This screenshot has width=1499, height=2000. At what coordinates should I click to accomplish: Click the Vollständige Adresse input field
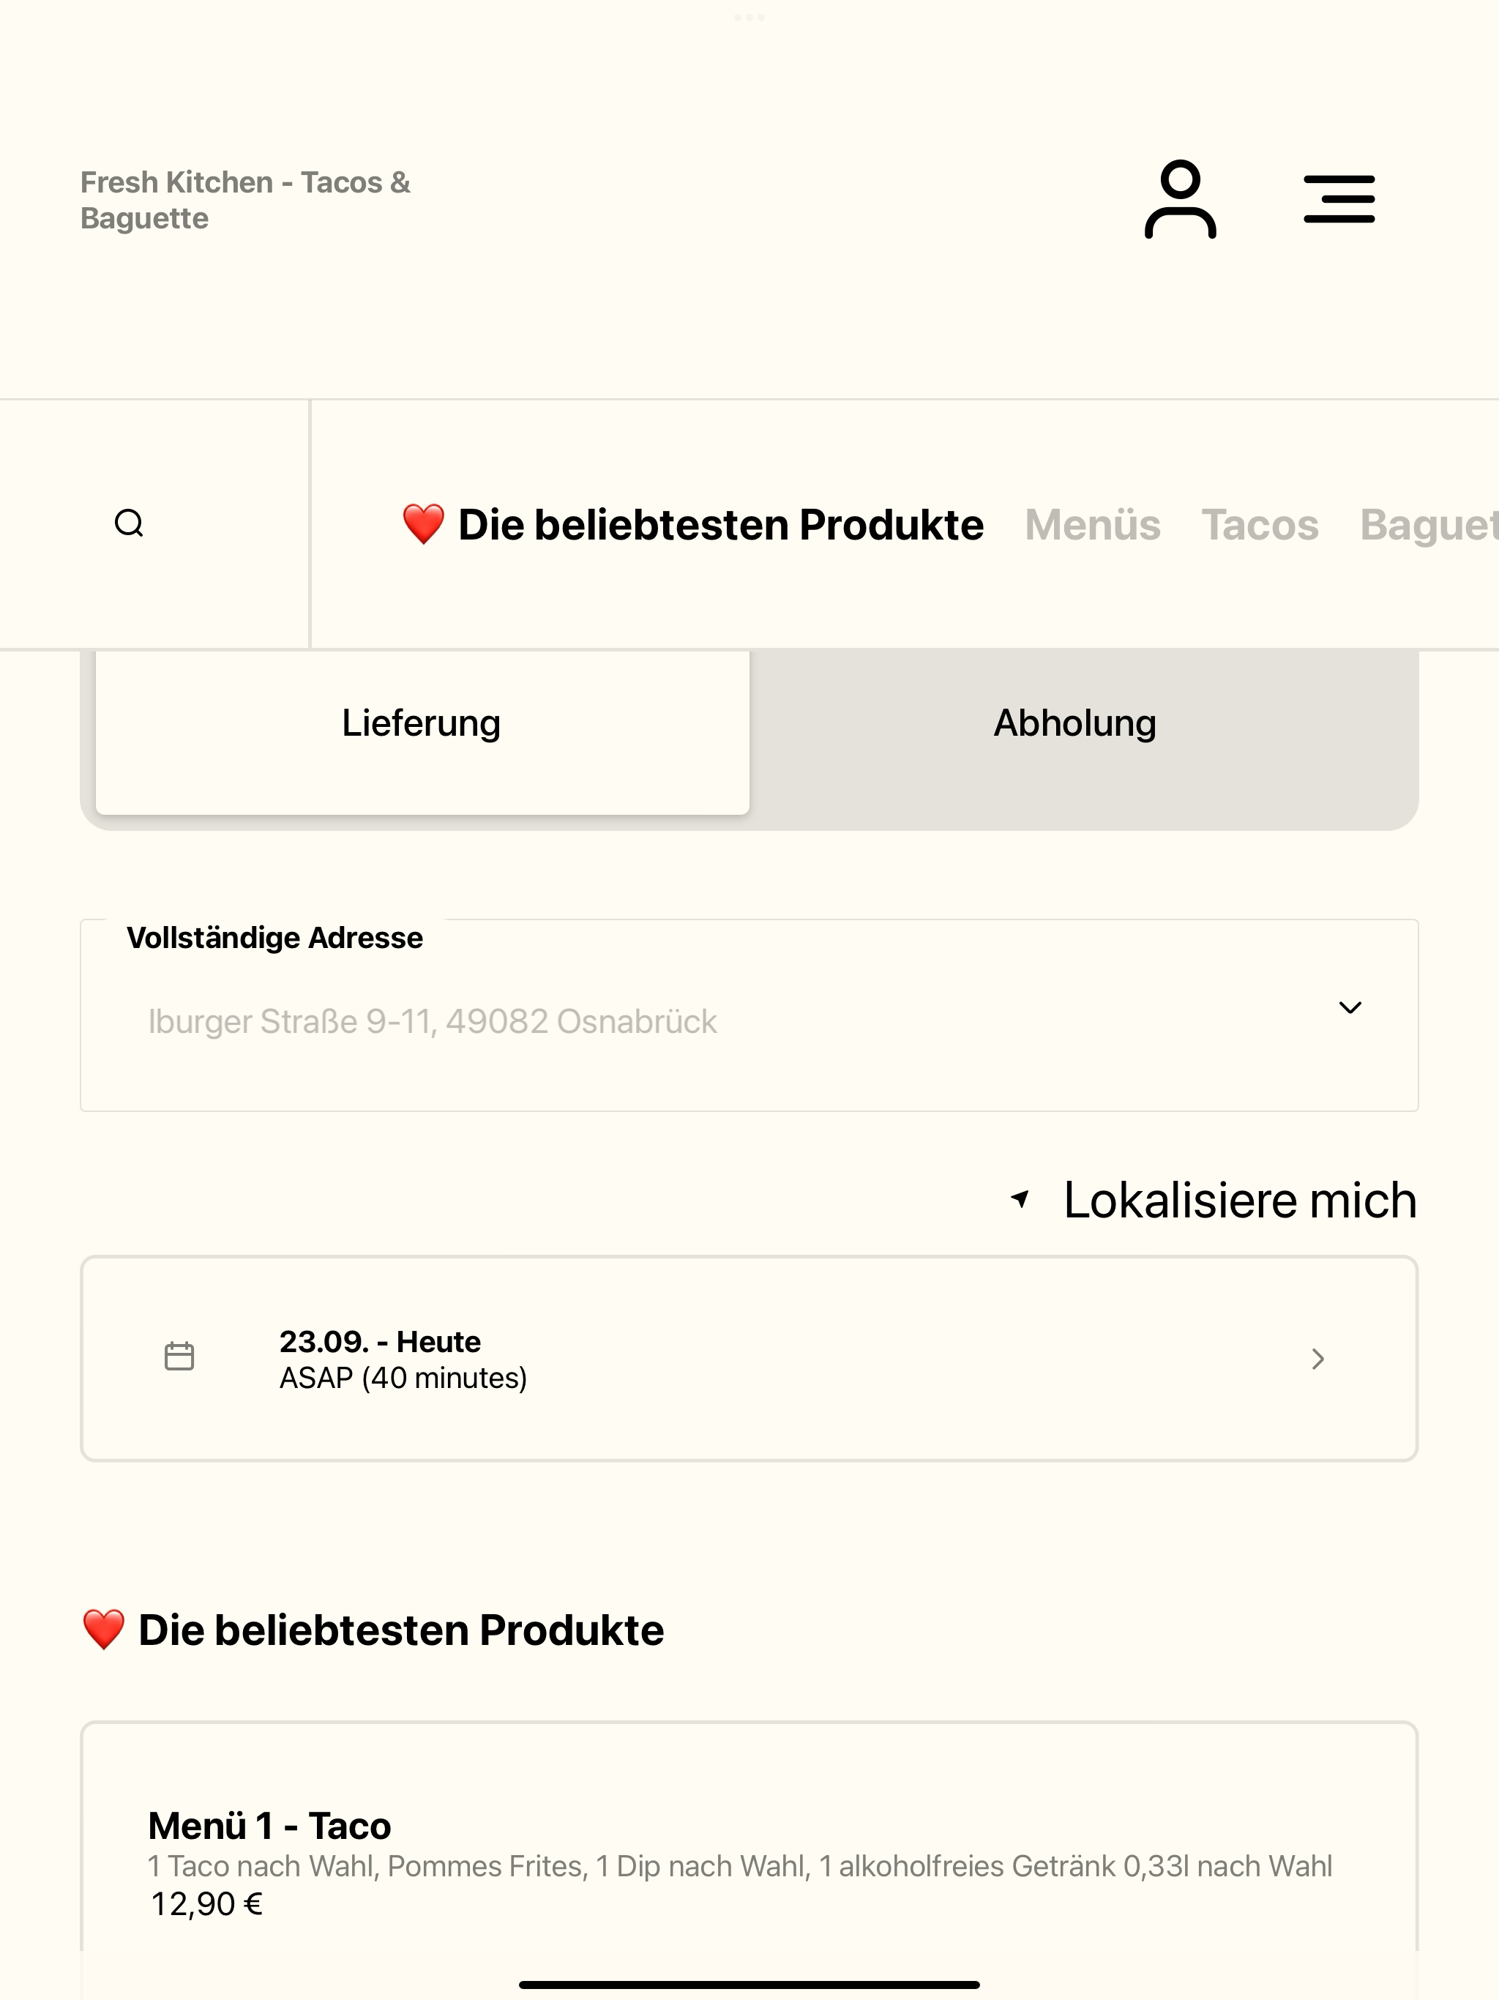click(749, 1015)
